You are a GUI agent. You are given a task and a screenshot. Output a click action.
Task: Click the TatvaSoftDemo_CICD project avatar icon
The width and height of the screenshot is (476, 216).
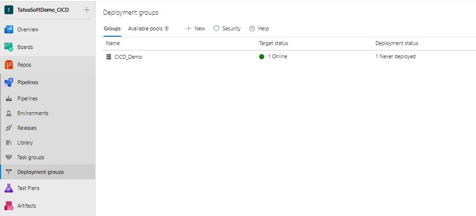pyautogui.click(x=9, y=10)
